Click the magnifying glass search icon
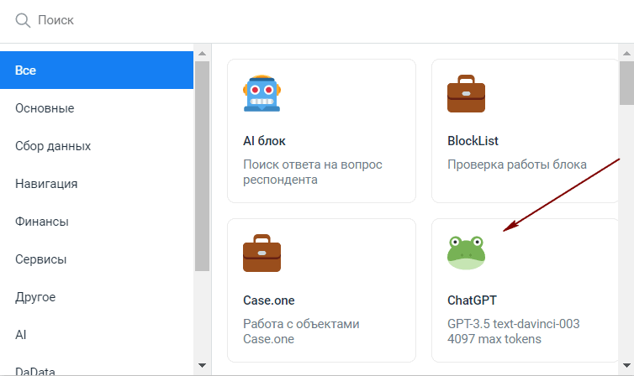Screen dimensions: 634x376 (23, 20)
